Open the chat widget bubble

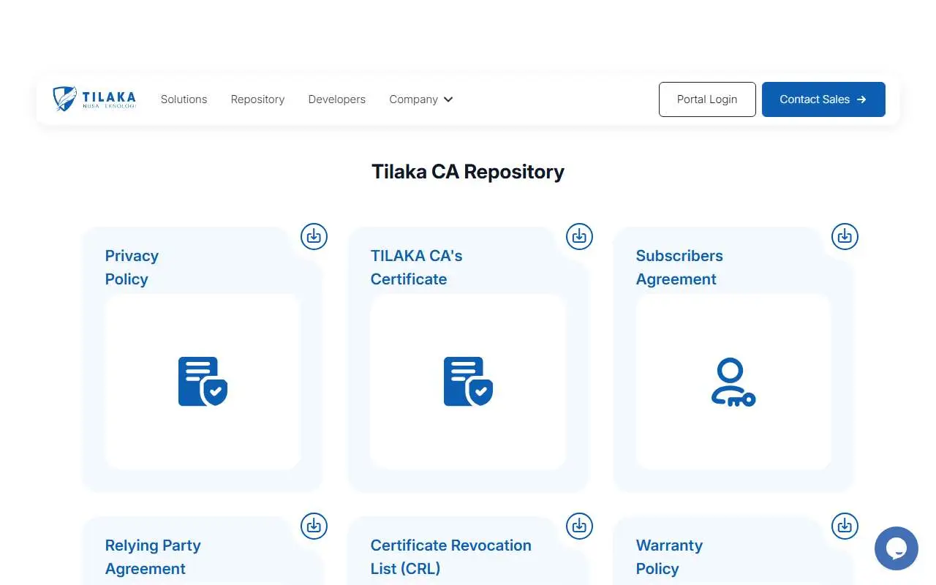click(x=897, y=548)
